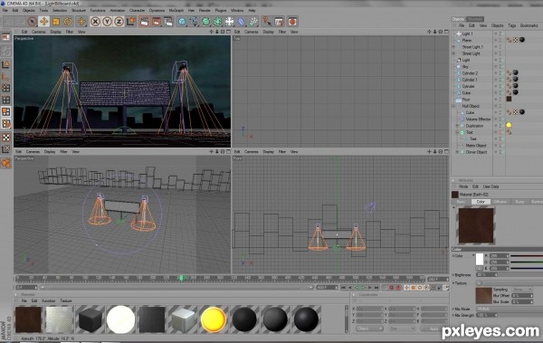Activate the Rotate tool in toolbar
Screen dimensions: 543x343
tap(68, 22)
